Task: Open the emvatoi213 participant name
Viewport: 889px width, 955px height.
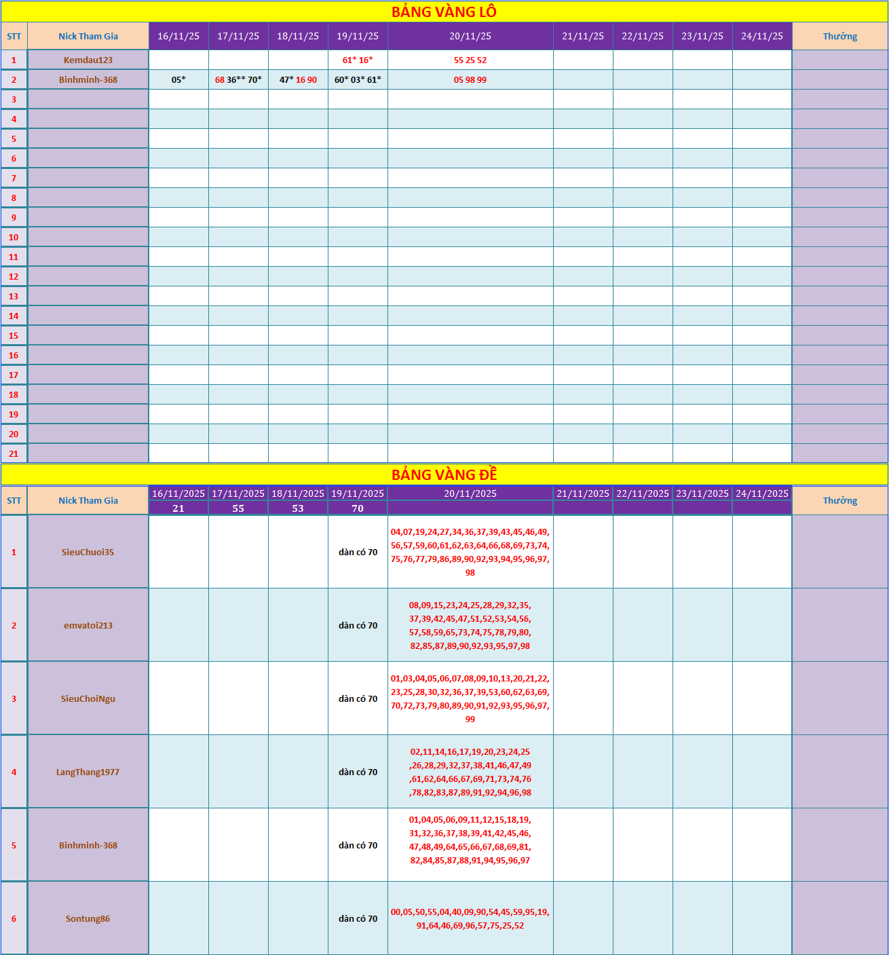Action: point(88,625)
